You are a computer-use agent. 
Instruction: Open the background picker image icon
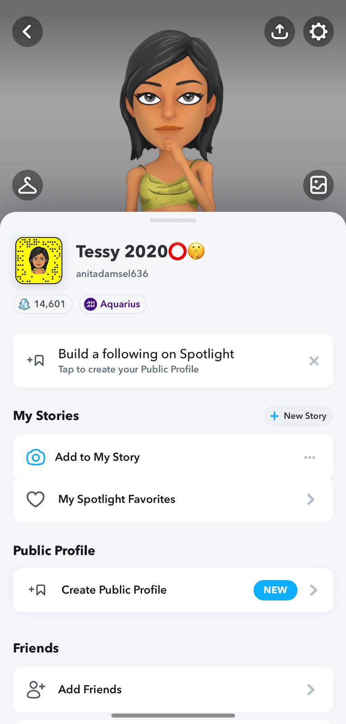click(x=318, y=185)
